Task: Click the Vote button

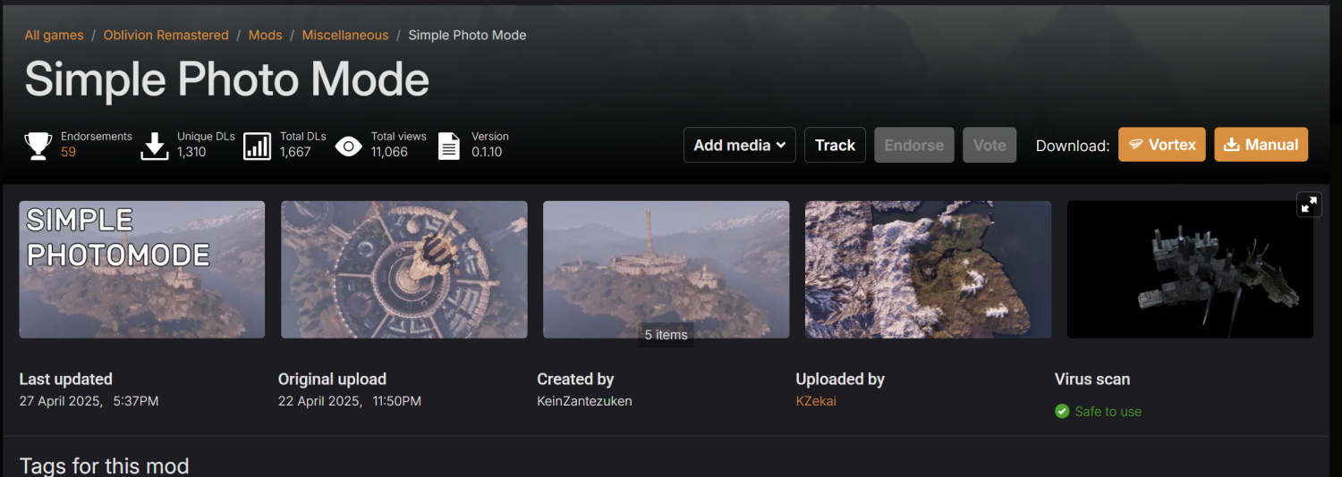Action: 989,145
